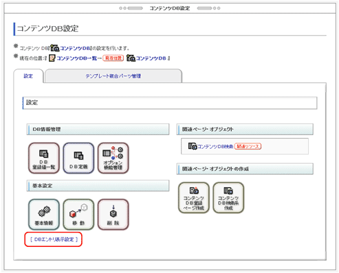Open the コンテンツDB検索 related resource link
339x273 pixels.
pos(215,147)
